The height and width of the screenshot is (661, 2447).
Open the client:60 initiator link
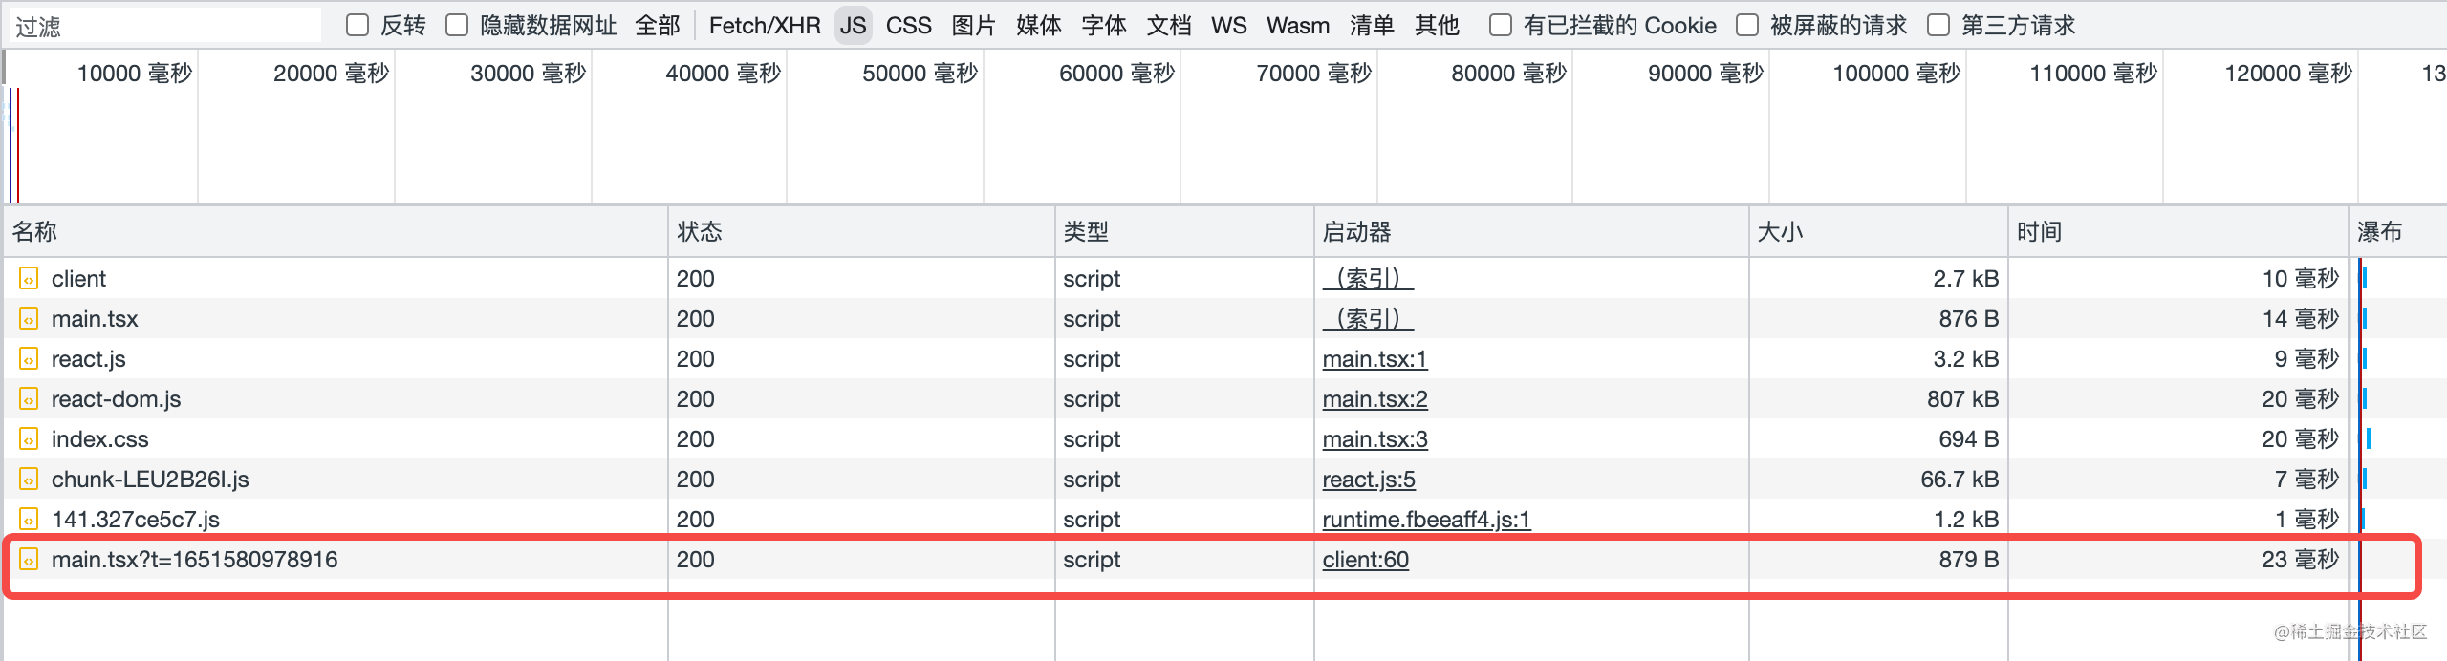click(x=1365, y=560)
